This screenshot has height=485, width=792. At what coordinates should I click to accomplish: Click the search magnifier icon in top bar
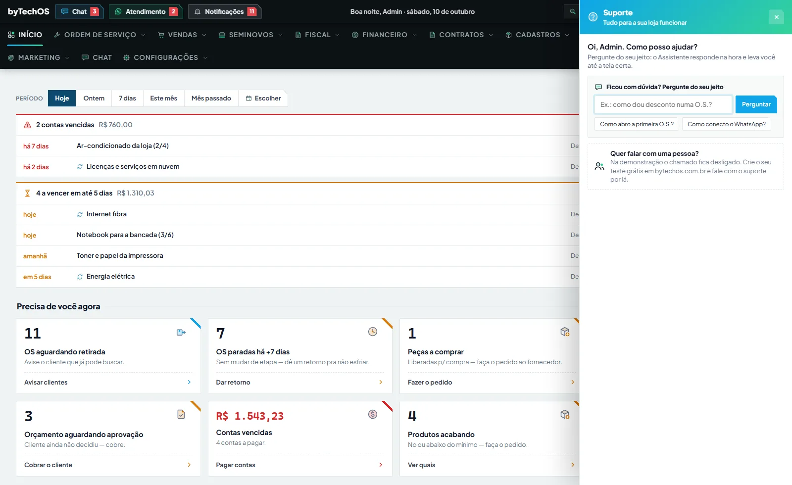pos(572,11)
